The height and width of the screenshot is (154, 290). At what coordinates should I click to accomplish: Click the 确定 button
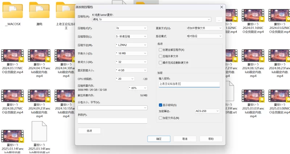[x=159, y=139]
